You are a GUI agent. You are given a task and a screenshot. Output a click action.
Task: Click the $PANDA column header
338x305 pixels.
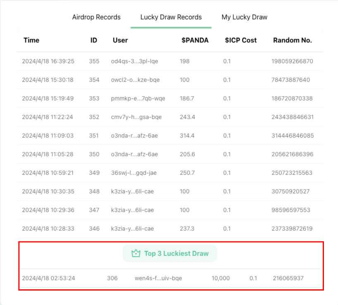(x=195, y=40)
